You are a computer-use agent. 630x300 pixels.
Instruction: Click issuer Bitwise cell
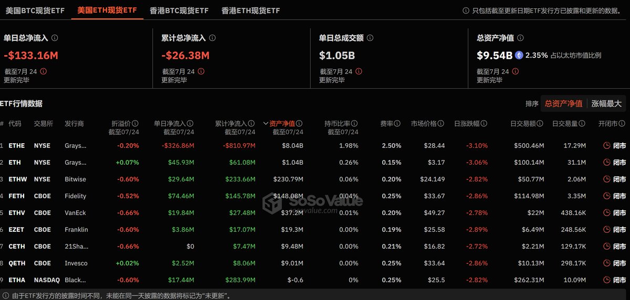(x=76, y=179)
